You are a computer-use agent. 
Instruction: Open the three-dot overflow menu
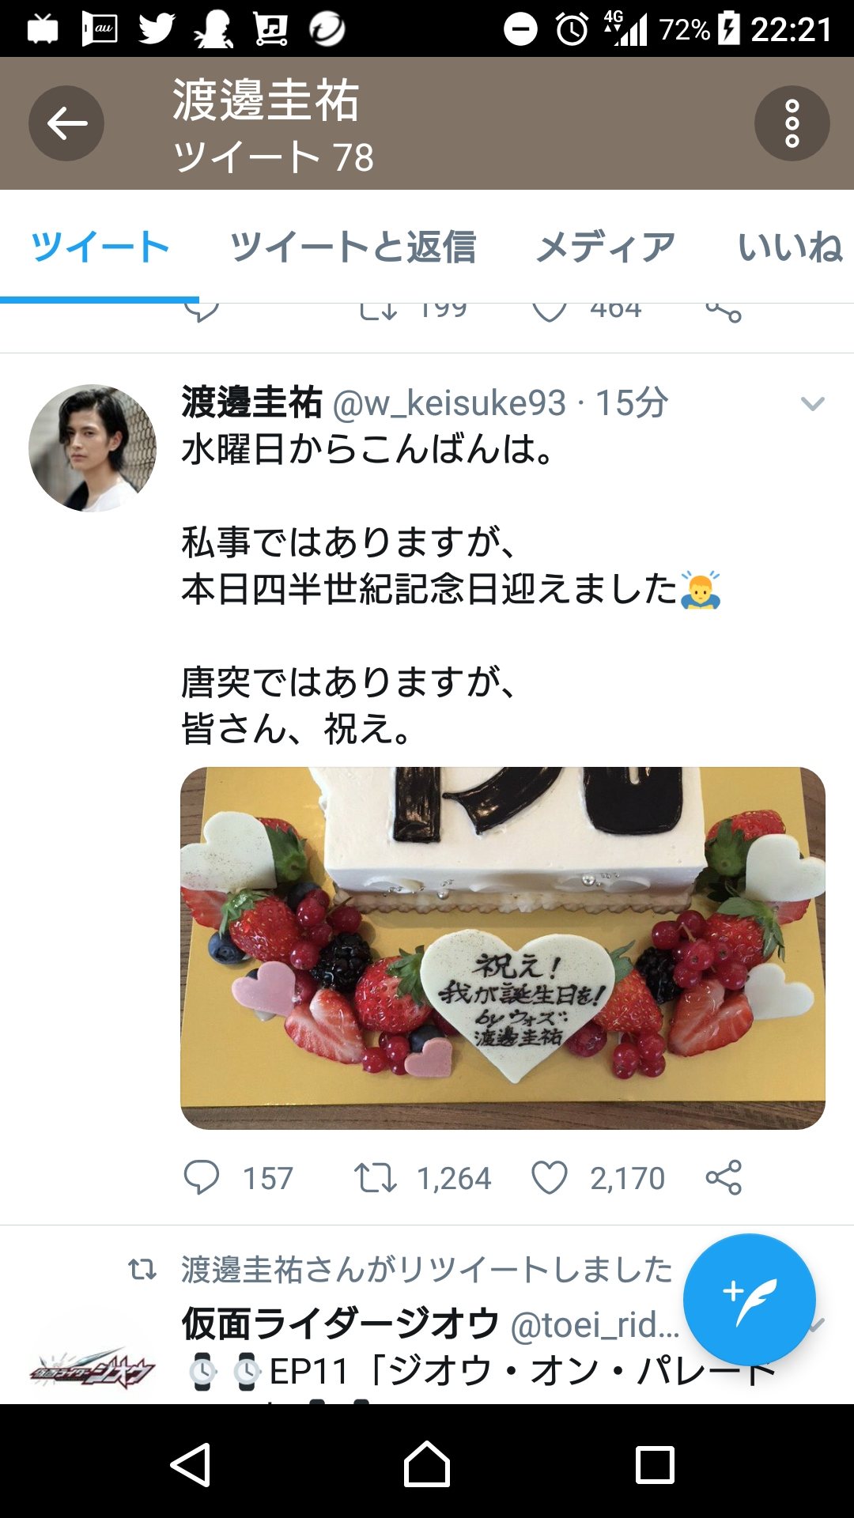click(792, 123)
